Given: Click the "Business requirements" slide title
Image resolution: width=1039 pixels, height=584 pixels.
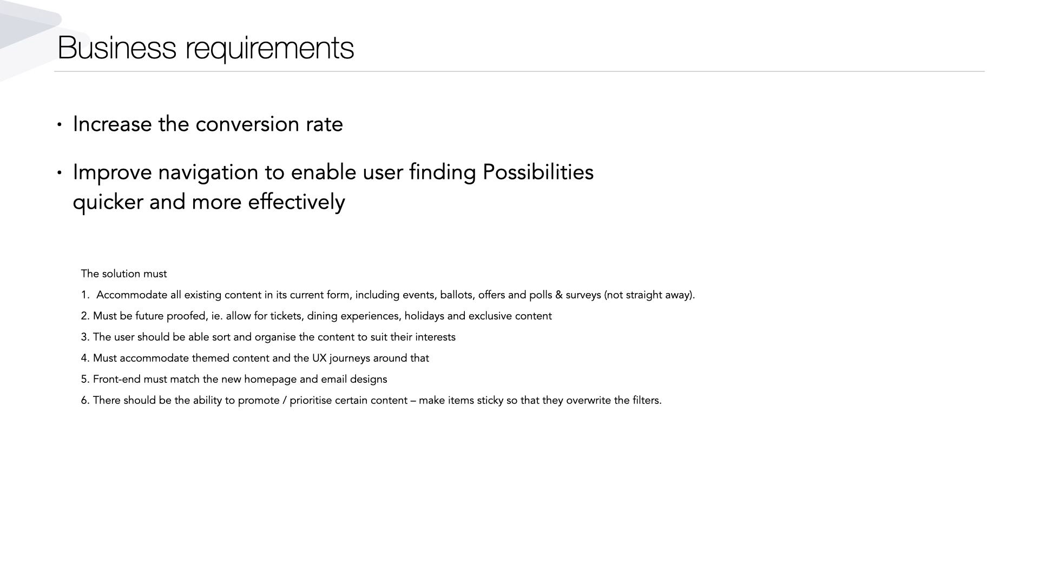Looking at the screenshot, I should (206, 48).
